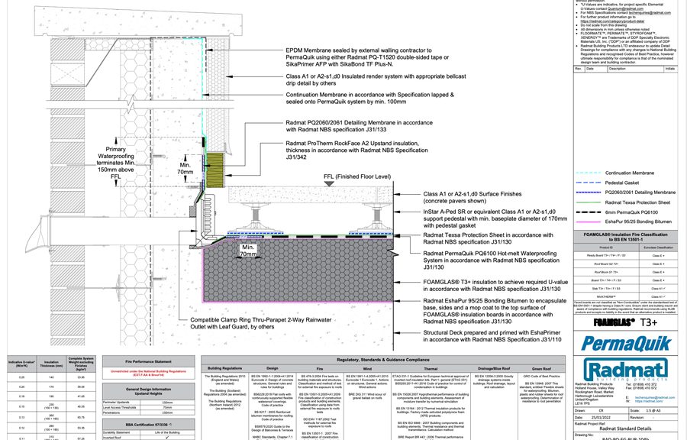Click the Min. 70mm upstand dimension marker

186,170
